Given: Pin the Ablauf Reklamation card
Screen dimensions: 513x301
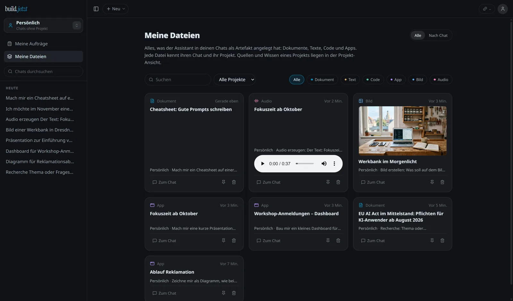Looking at the screenshot, I should 223,293.
